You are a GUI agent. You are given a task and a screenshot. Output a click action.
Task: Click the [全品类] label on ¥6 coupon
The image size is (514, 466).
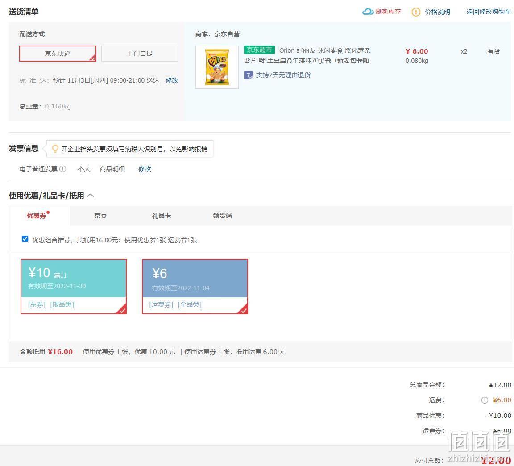click(190, 304)
